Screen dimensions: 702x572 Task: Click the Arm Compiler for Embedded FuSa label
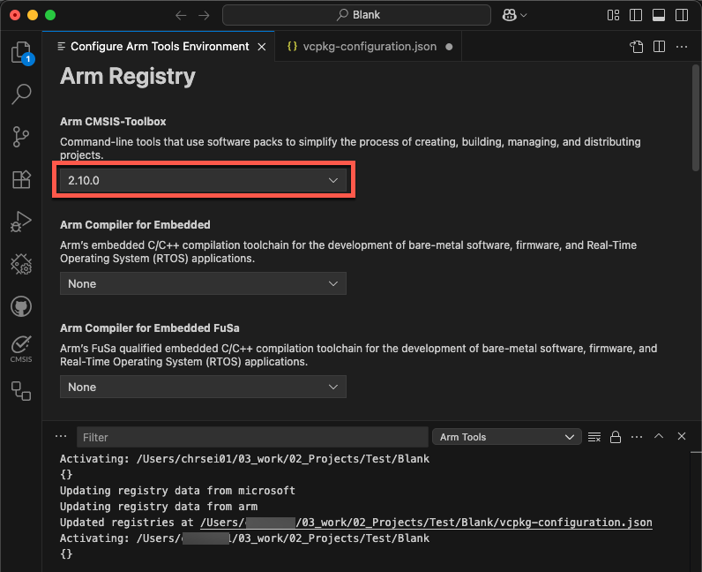pyautogui.click(x=150, y=328)
